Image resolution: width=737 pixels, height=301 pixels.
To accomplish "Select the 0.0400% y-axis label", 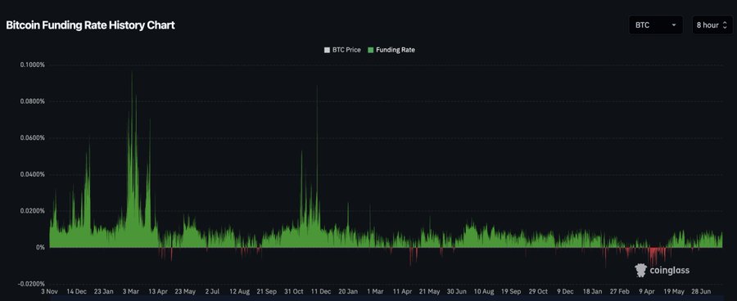I will 33,174.
